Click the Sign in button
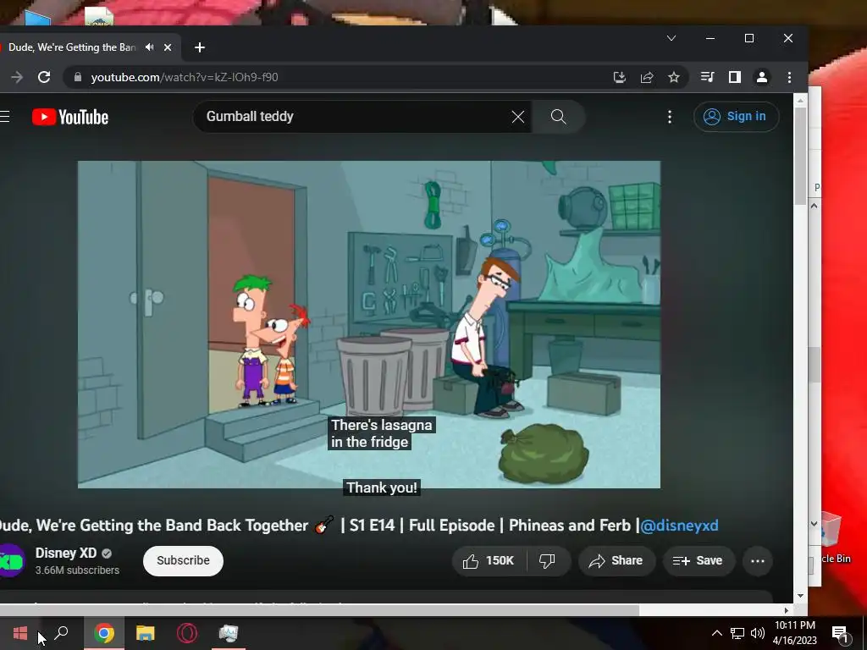 pos(736,117)
